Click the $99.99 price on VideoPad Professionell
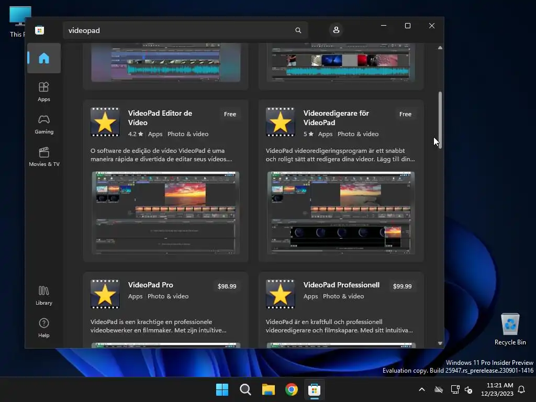The height and width of the screenshot is (402, 536). pyautogui.click(x=403, y=286)
